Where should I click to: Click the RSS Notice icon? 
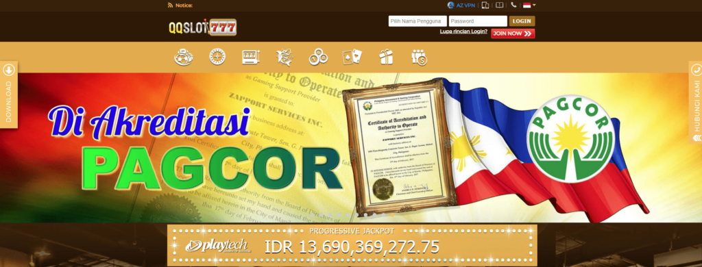click(x=170, y=5)
